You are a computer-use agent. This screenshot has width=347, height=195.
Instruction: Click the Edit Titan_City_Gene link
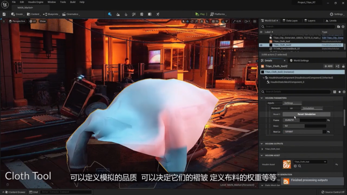coord(333,38)
